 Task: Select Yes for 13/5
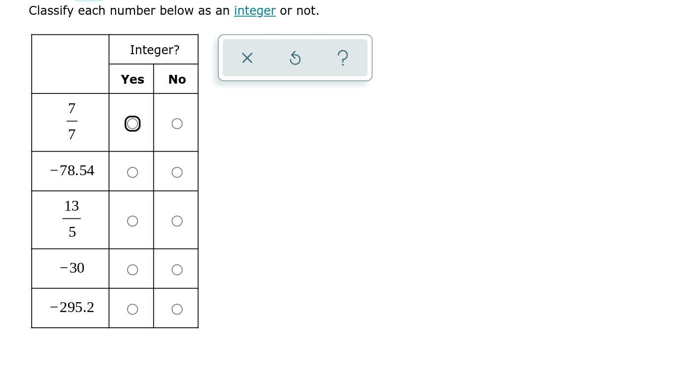pos(133,221)
